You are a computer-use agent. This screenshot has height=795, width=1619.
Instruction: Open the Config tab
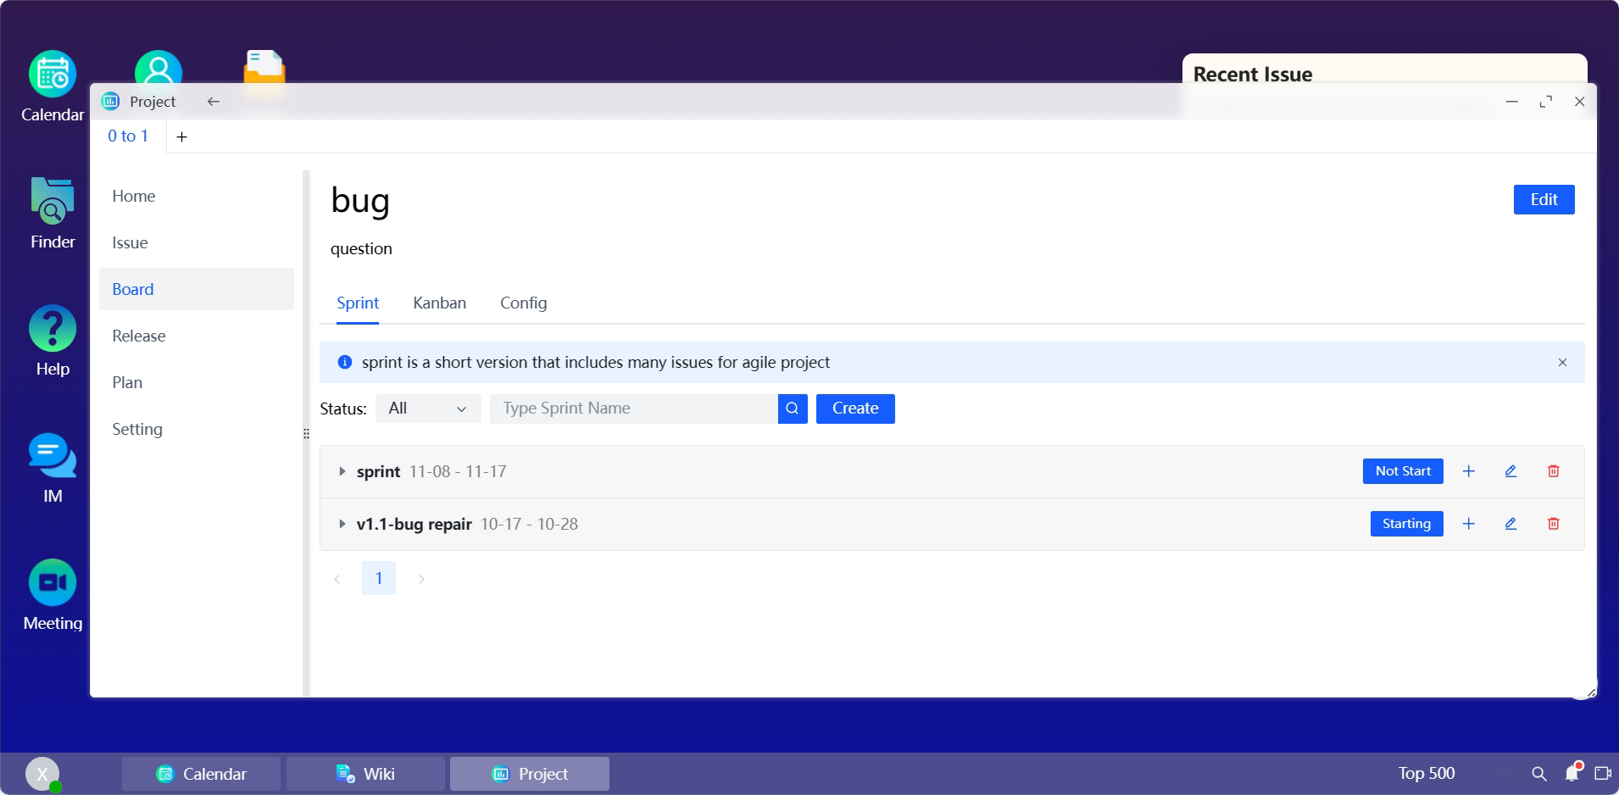(523, 303)
